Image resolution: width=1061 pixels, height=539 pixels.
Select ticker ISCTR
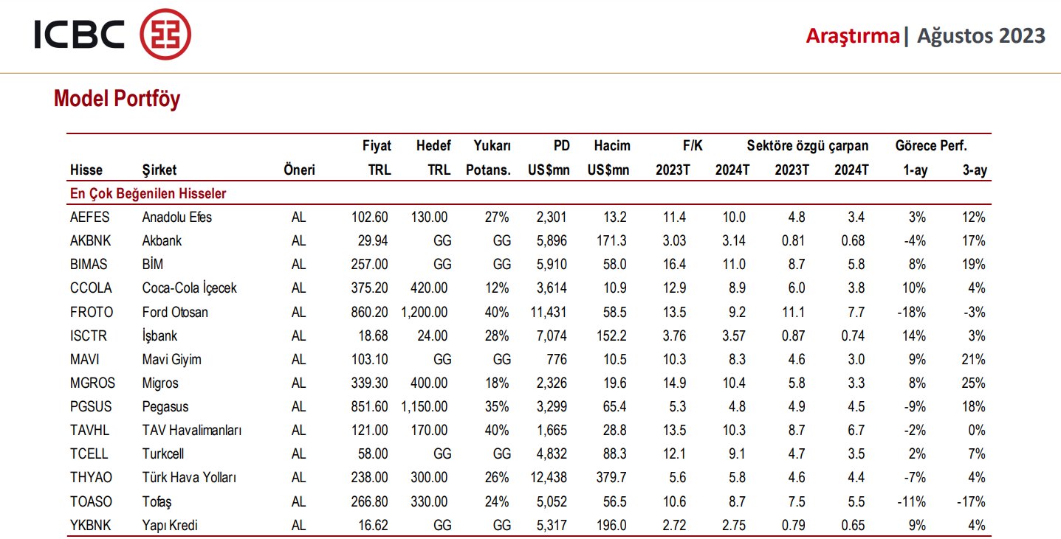coord(89,335)
